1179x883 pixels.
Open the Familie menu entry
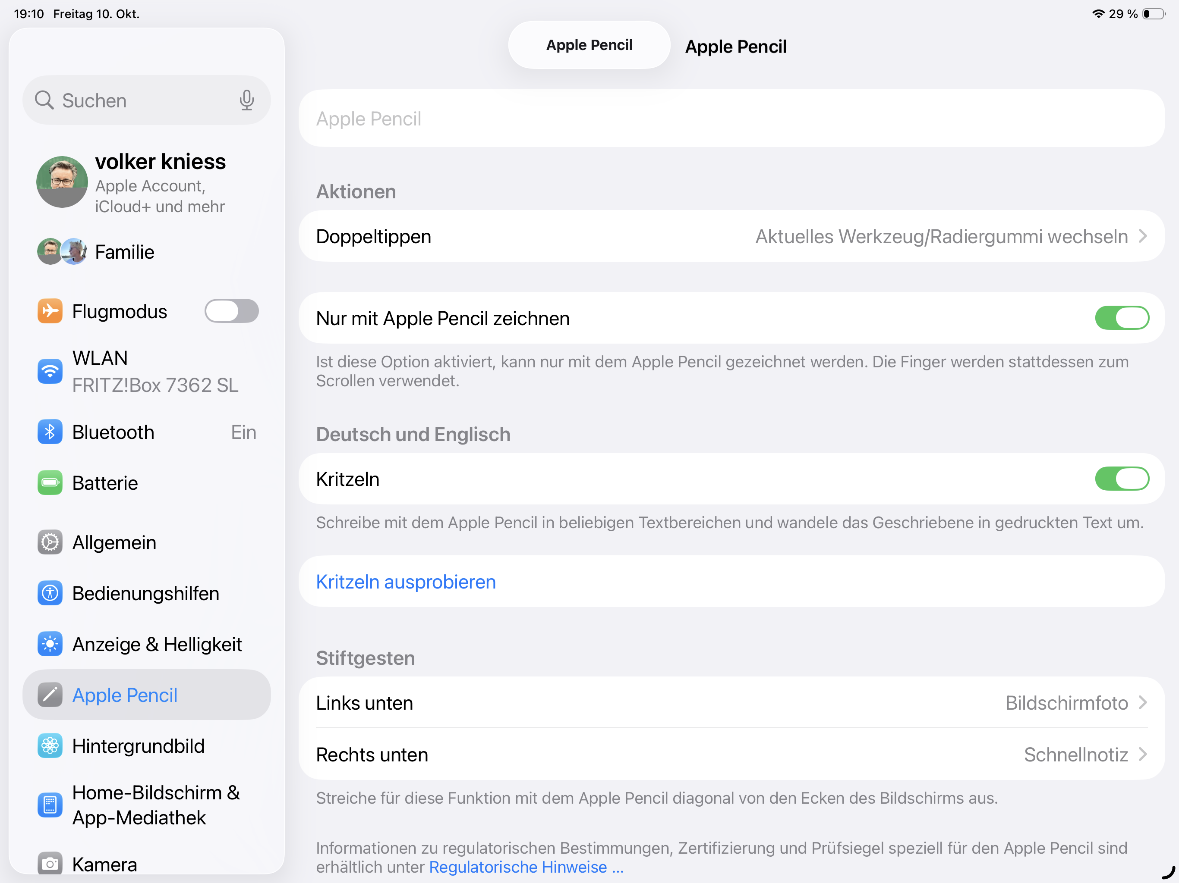[124, 252]
